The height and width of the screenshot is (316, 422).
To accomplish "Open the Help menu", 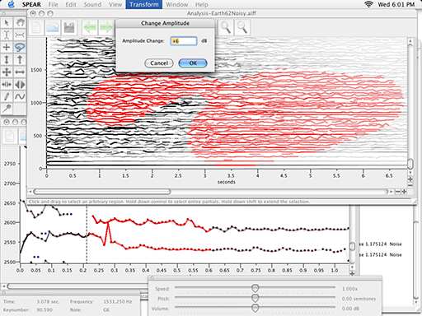I will click(202, 4).
